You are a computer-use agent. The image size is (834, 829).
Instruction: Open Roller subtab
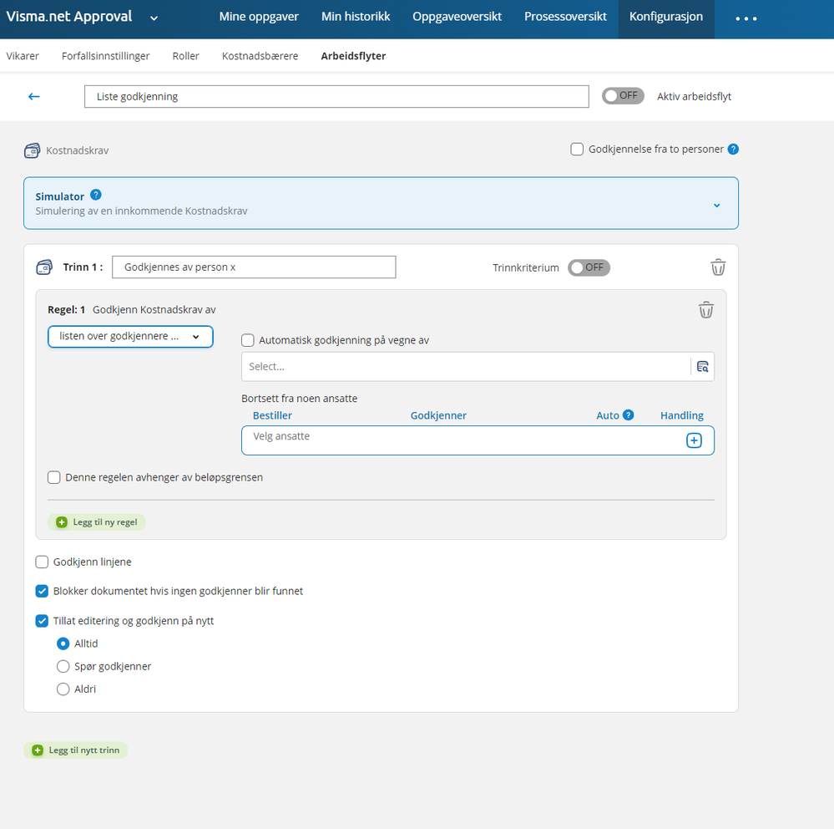click(185, 56)
